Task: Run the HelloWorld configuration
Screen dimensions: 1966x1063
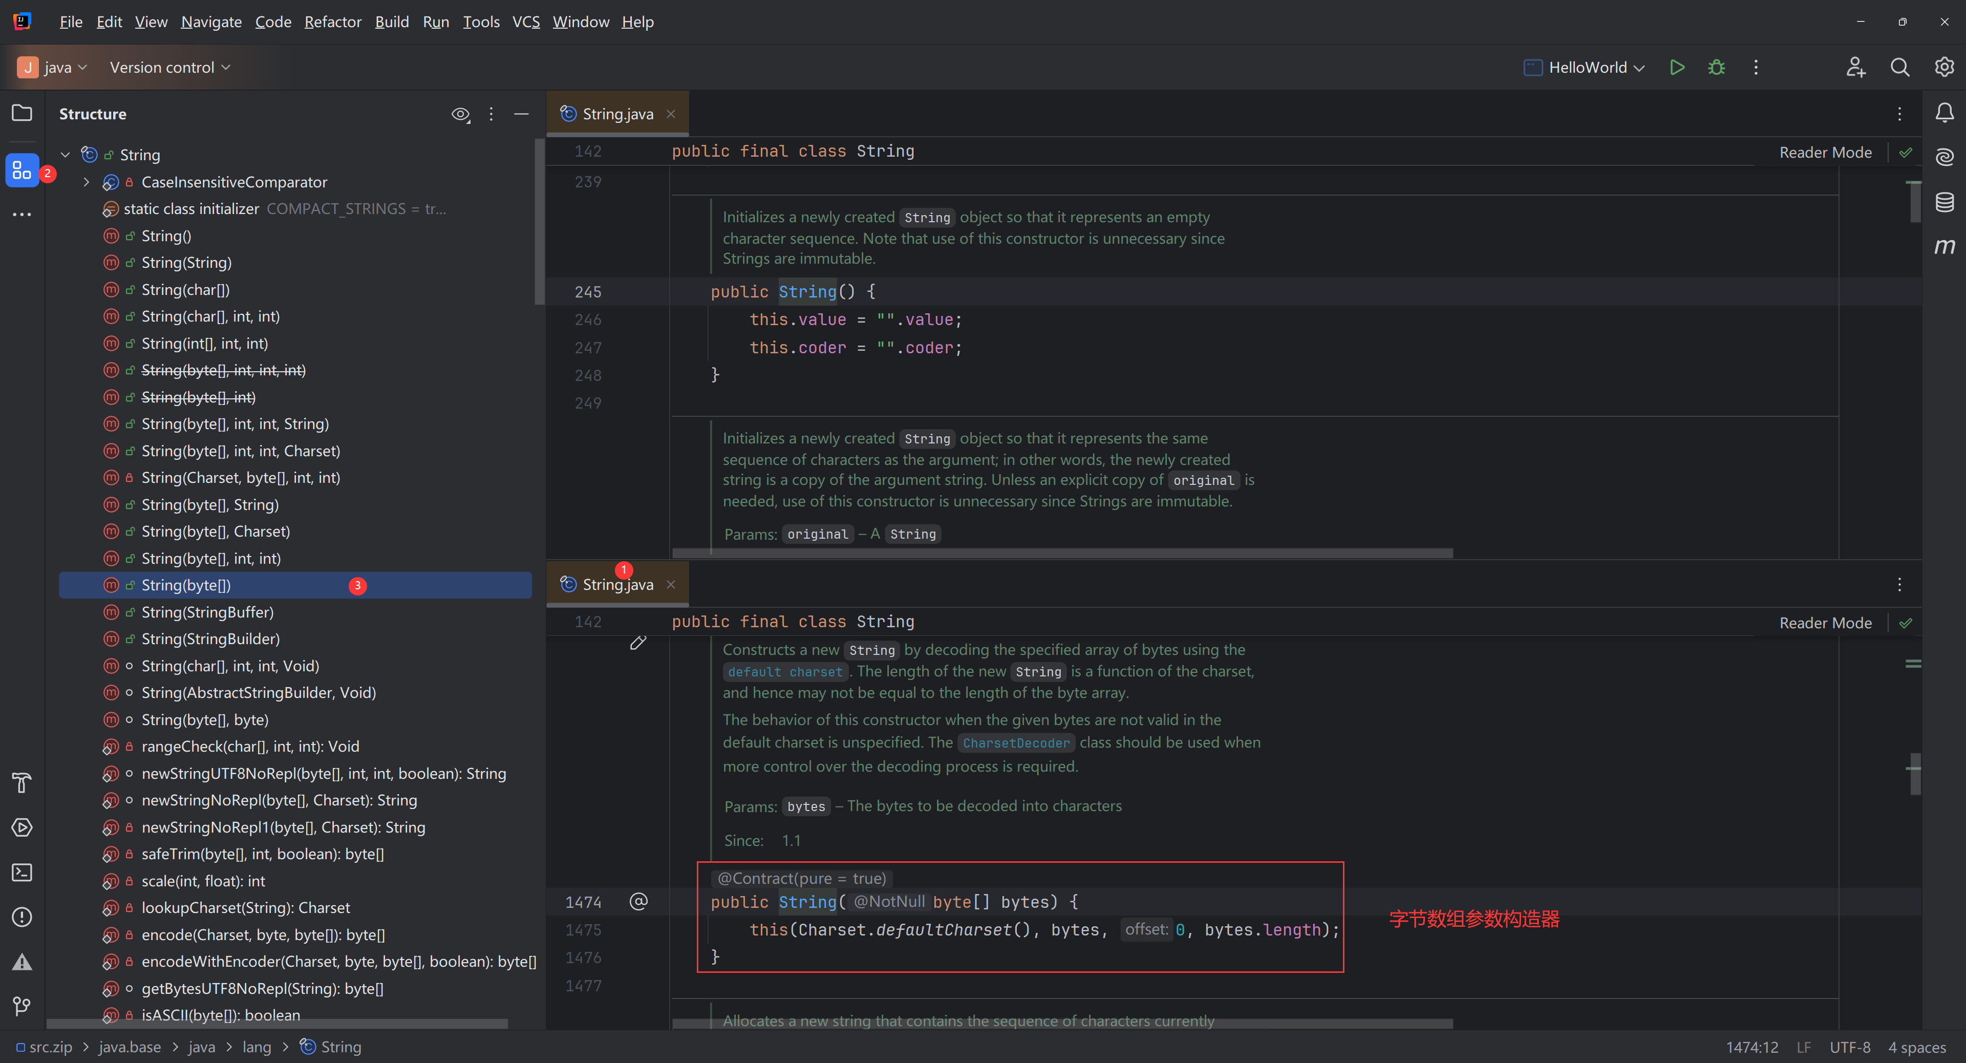Action: pyautogui.click(x=1677, y=67)
